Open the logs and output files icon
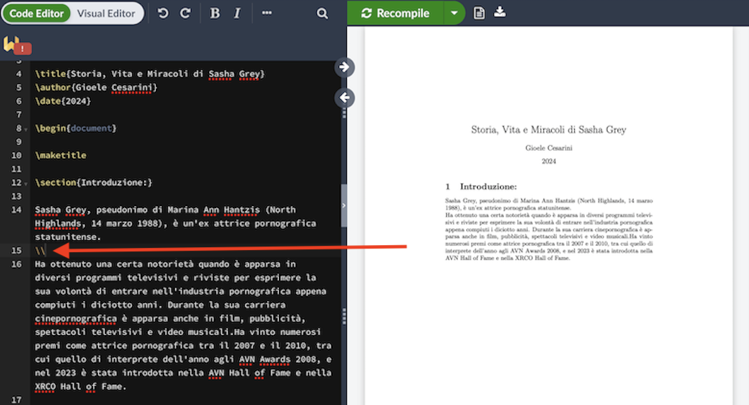This screenshot has width=749, height=405. tap(479, 13)
